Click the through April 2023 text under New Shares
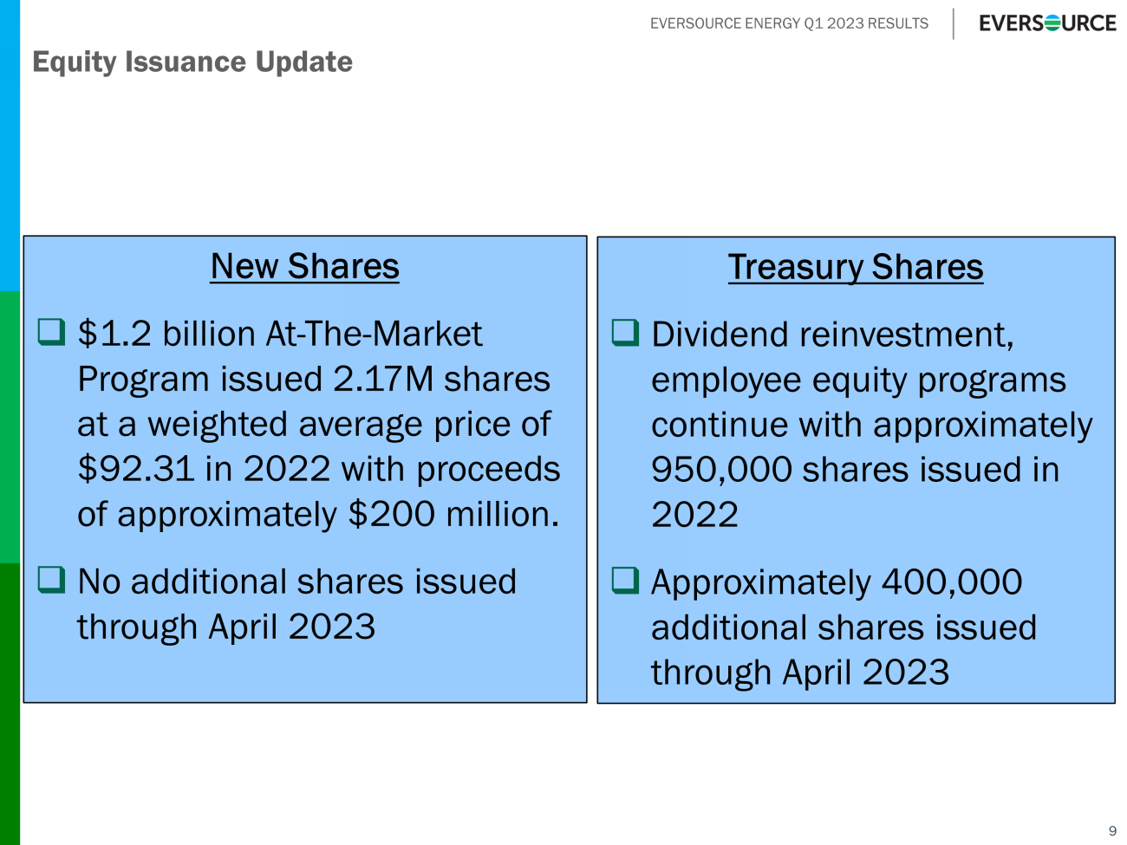Viewport: 1127px width, 845px height. (226, 627)
